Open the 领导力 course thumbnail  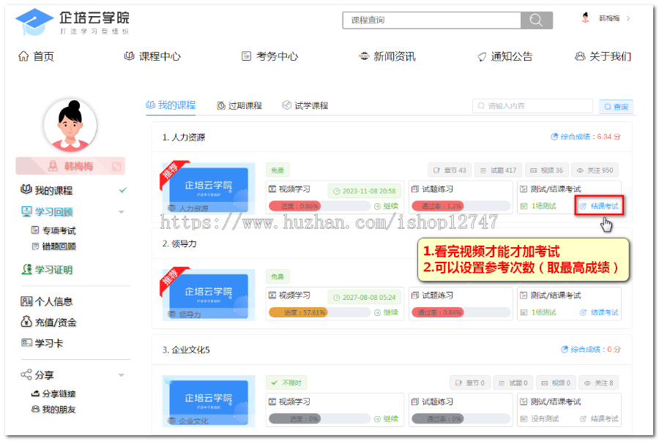coord(209,295)
